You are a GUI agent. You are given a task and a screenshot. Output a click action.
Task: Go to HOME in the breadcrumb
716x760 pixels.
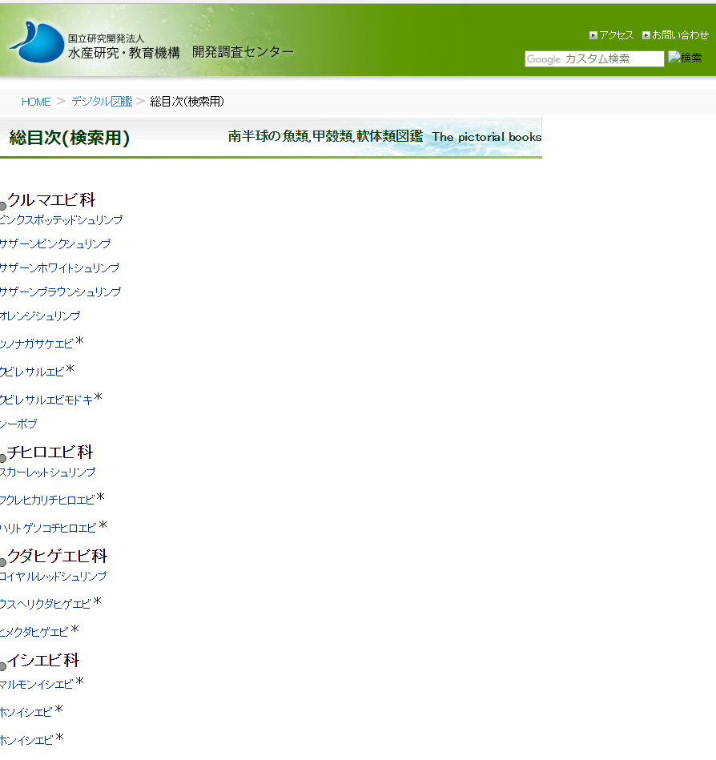click(36, 102)
